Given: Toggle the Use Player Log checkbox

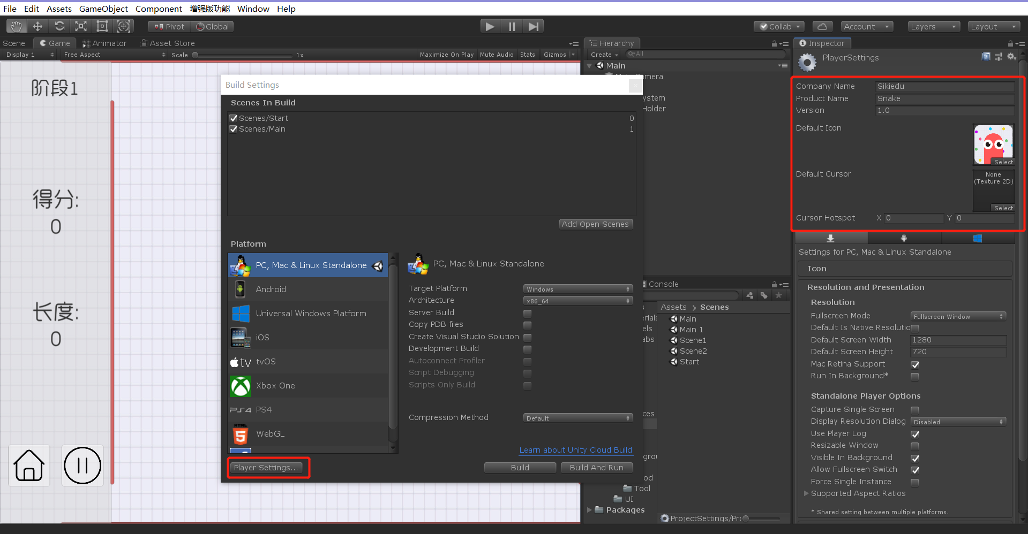Looking at the screenshot, I should tap(915, 434).
